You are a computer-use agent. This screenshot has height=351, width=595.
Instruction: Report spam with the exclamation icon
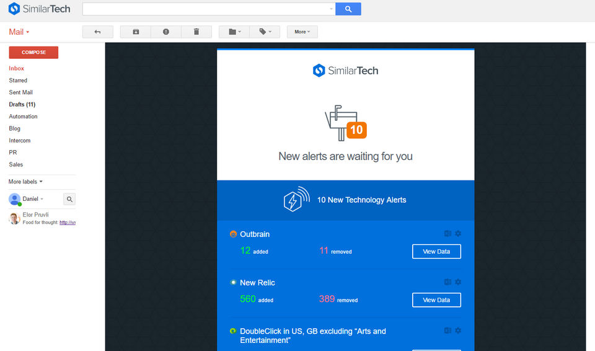pyautogui.click(x=166, y=32)
